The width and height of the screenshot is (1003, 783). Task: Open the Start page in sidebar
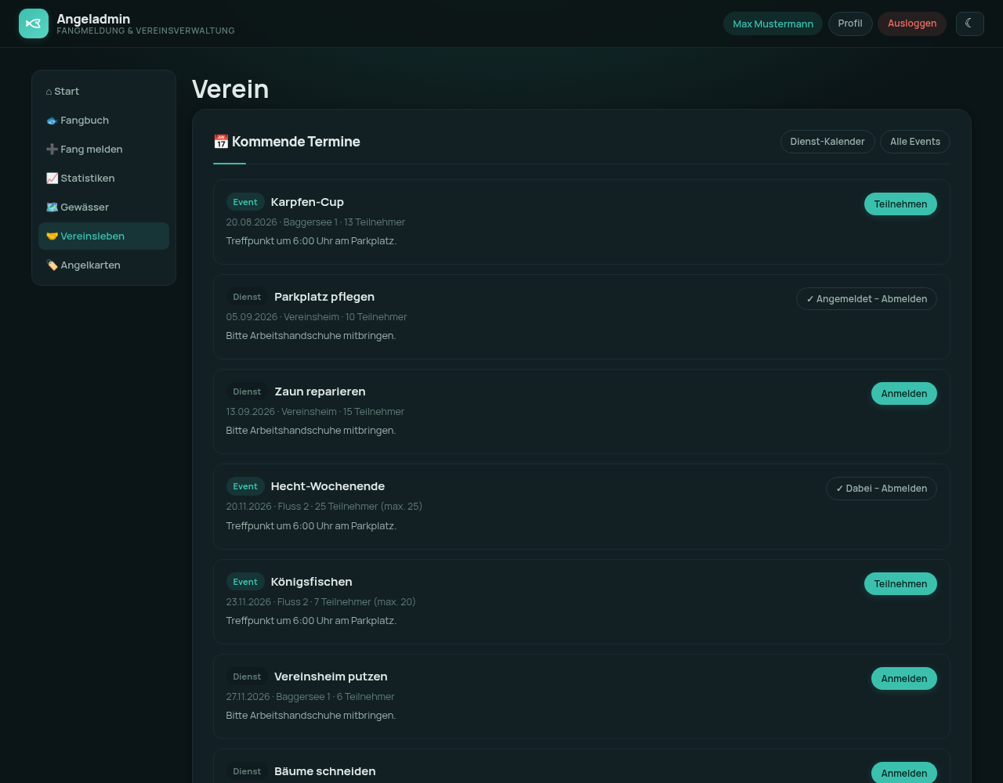coord(103,92)
